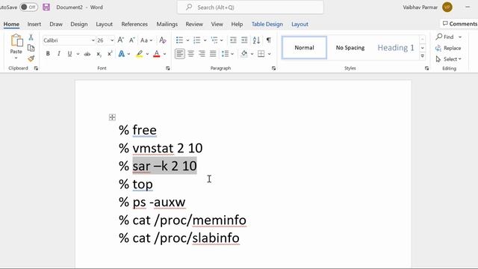The width and height of the screenshot is (478, 269).
Task: Click the Replace button
Action: coord(448,48)
